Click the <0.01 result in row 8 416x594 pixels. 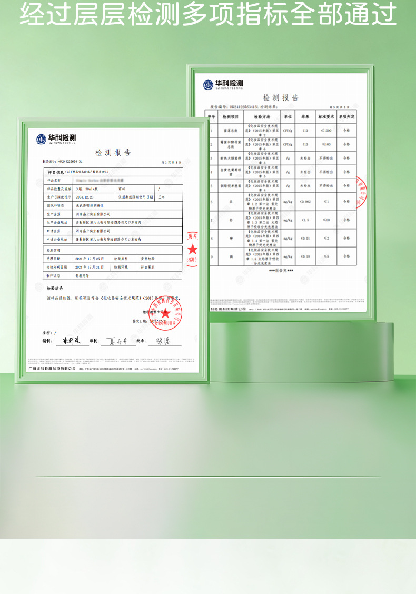coord(305,238)
